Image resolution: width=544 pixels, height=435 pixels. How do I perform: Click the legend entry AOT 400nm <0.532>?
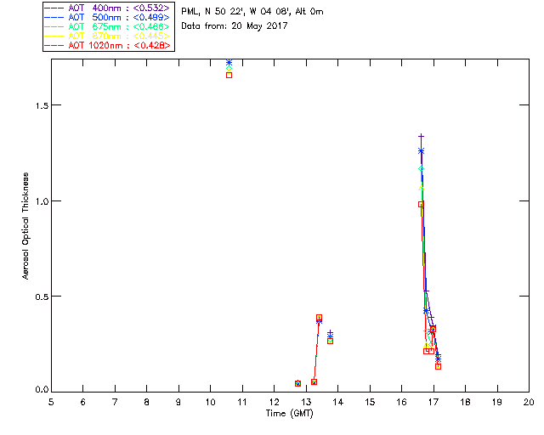click(x=108, y=8)
